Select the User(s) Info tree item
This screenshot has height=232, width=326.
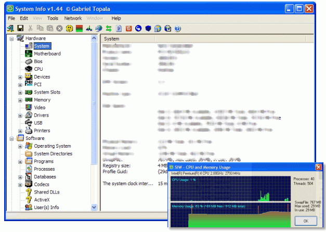click(x=46, y=207)
